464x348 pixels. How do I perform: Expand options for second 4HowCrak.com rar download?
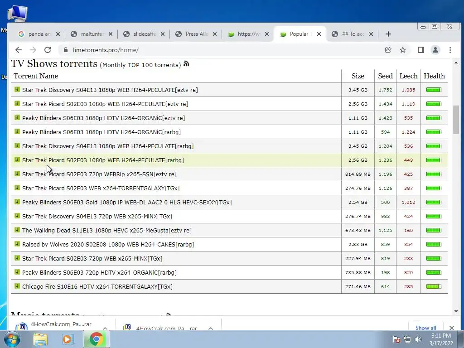tap(211, 328)
